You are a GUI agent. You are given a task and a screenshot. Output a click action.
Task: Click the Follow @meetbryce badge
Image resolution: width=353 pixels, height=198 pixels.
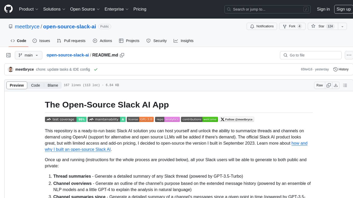pos(237,119)
